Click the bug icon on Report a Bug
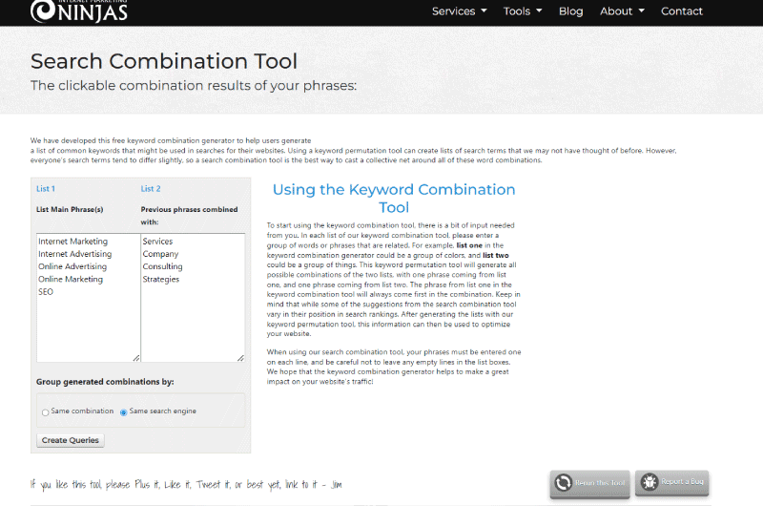This screenshot has height=506, width=763. click(x=650, y=481)
